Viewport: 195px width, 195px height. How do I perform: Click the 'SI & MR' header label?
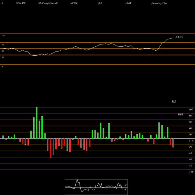click(x=21, y=3)
